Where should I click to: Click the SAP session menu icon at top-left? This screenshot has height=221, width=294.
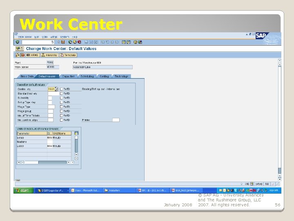(x=16, y=34)
